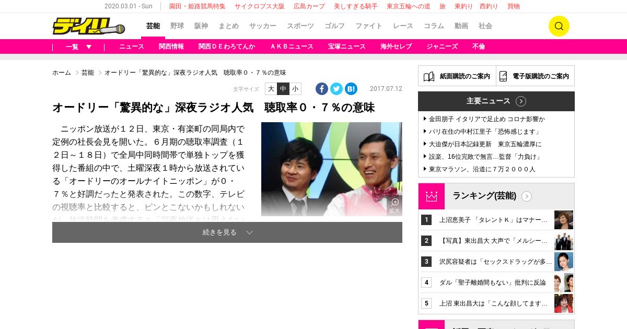Go to ホーム breadcrumb
This screenshot has width=627, height=329.
[x=62, y=73]
